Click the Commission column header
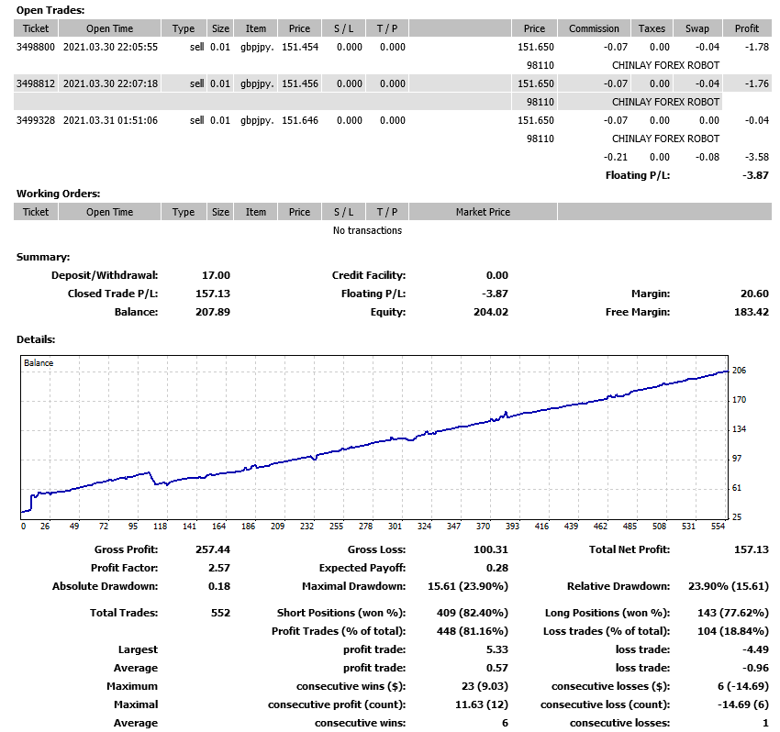780x732 pixels. point(594,28)
